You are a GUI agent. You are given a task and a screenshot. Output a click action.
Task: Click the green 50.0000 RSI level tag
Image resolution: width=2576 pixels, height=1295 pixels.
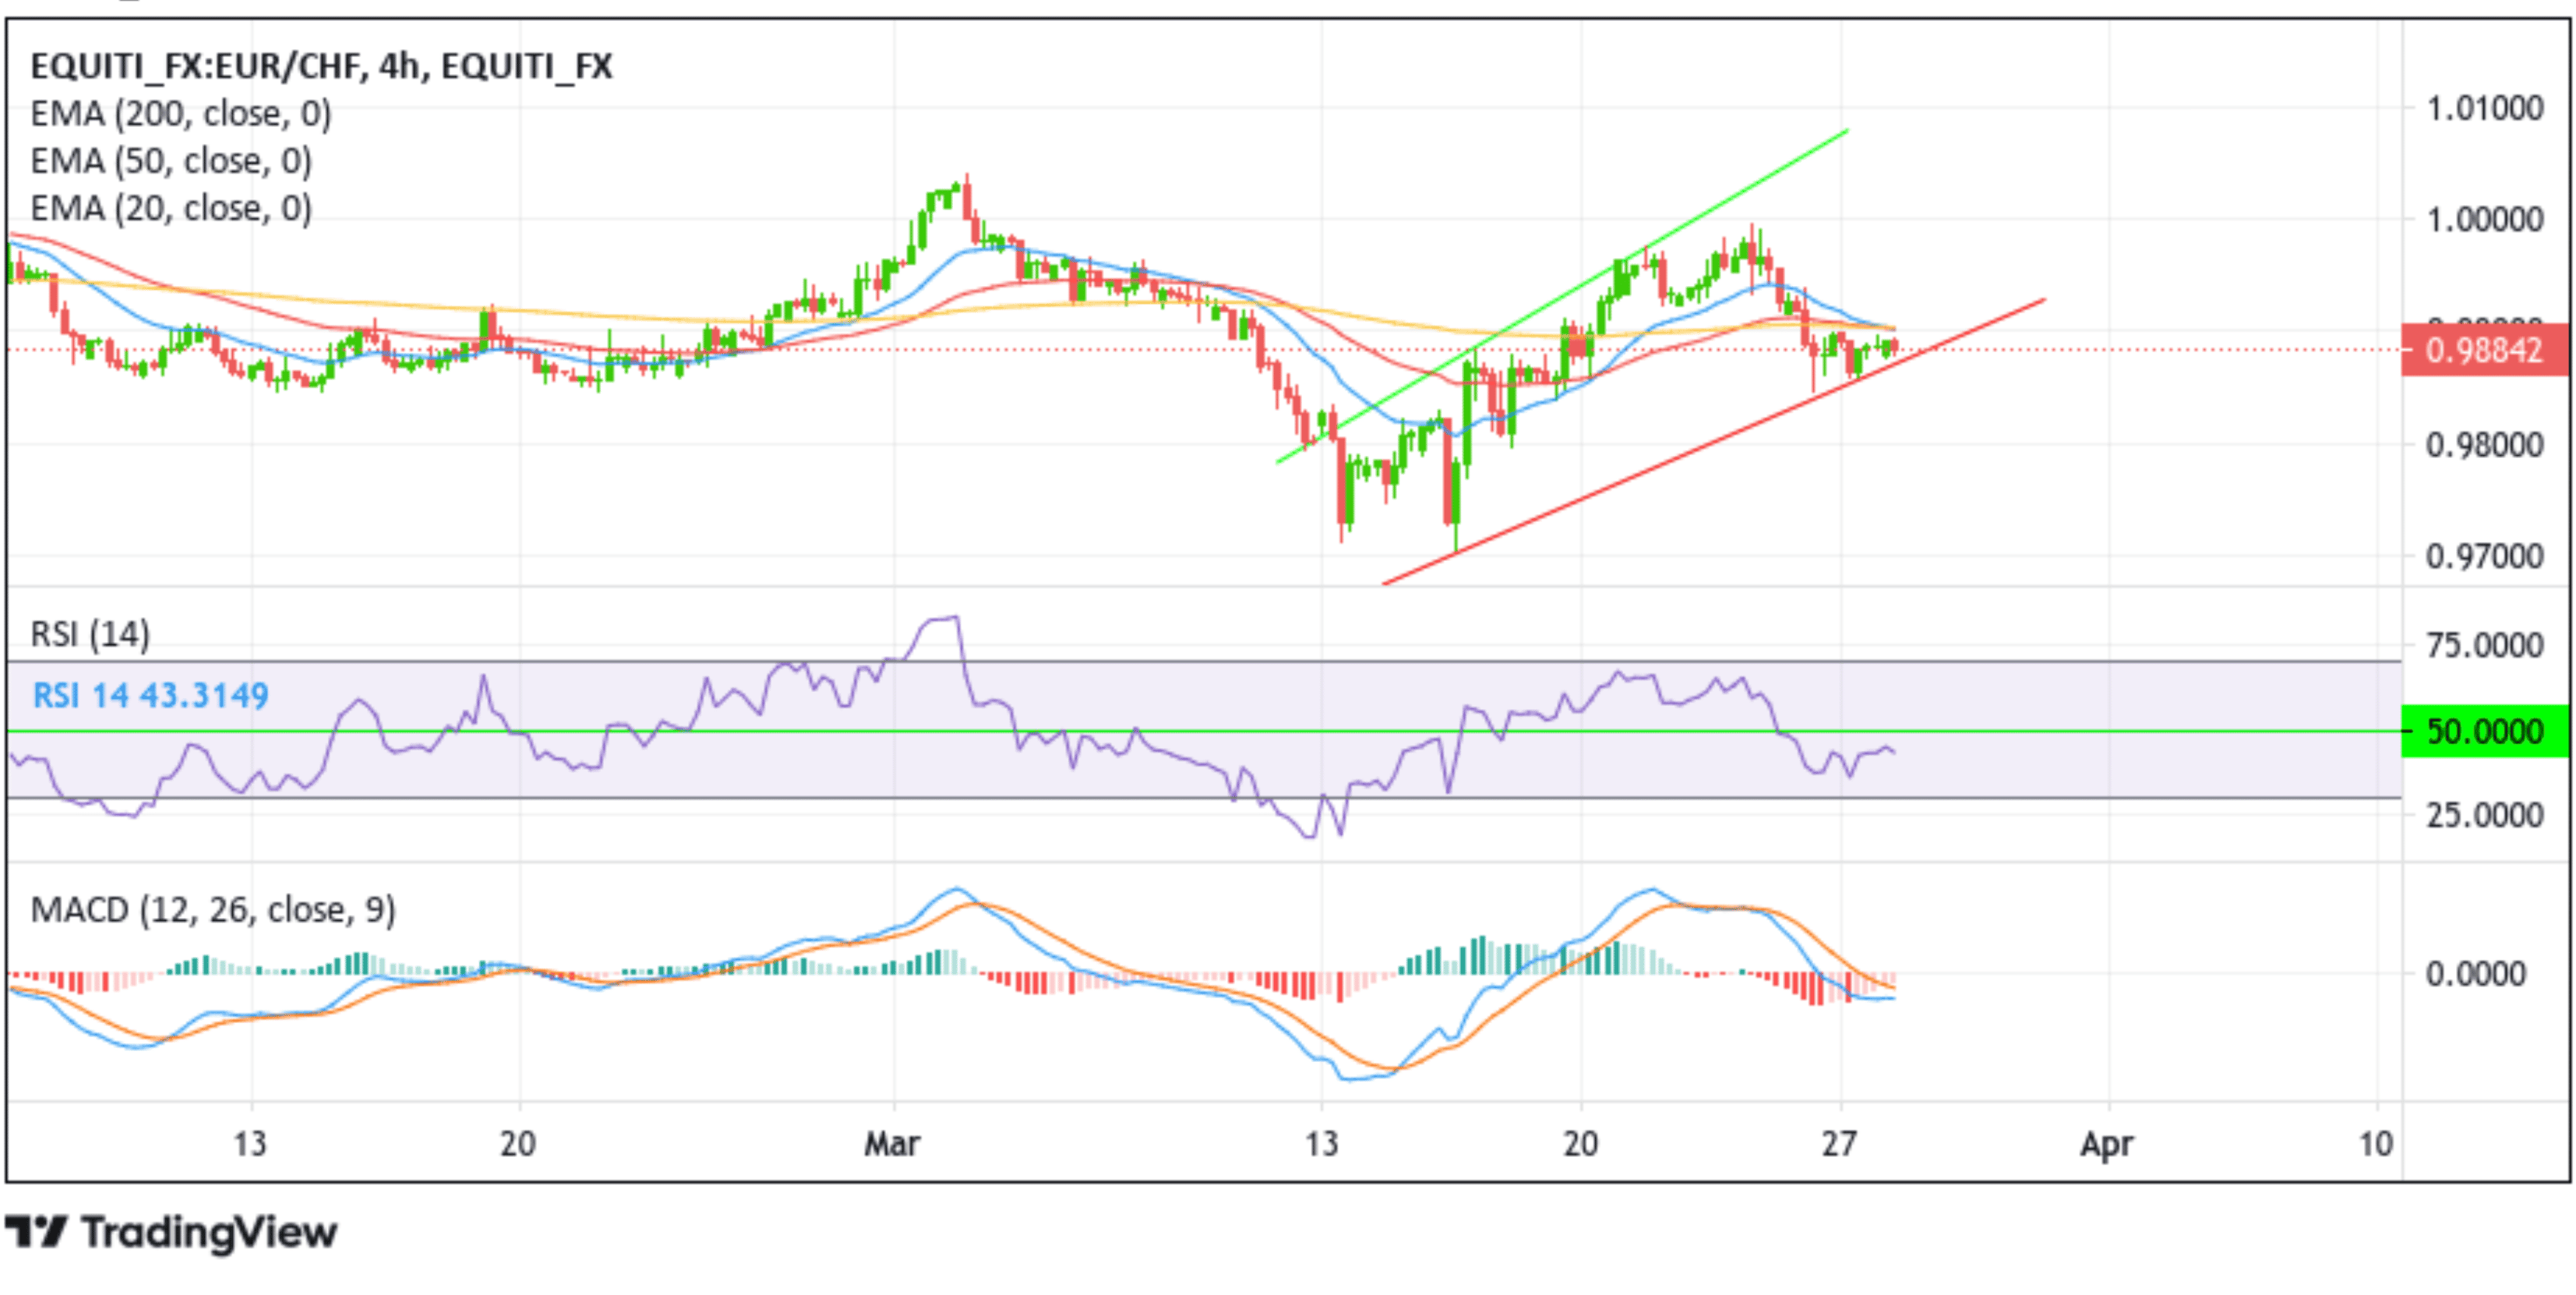2484,731
